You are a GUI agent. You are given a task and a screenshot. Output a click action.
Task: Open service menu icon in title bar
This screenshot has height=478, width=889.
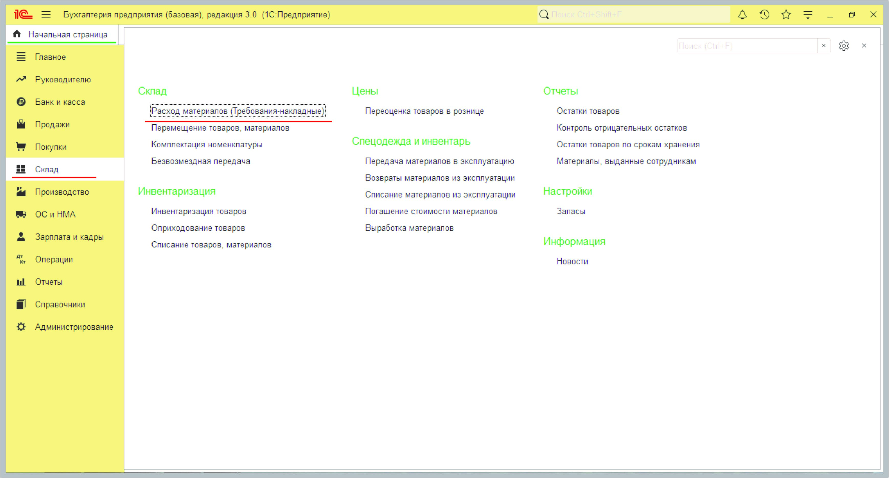[808, 15]
